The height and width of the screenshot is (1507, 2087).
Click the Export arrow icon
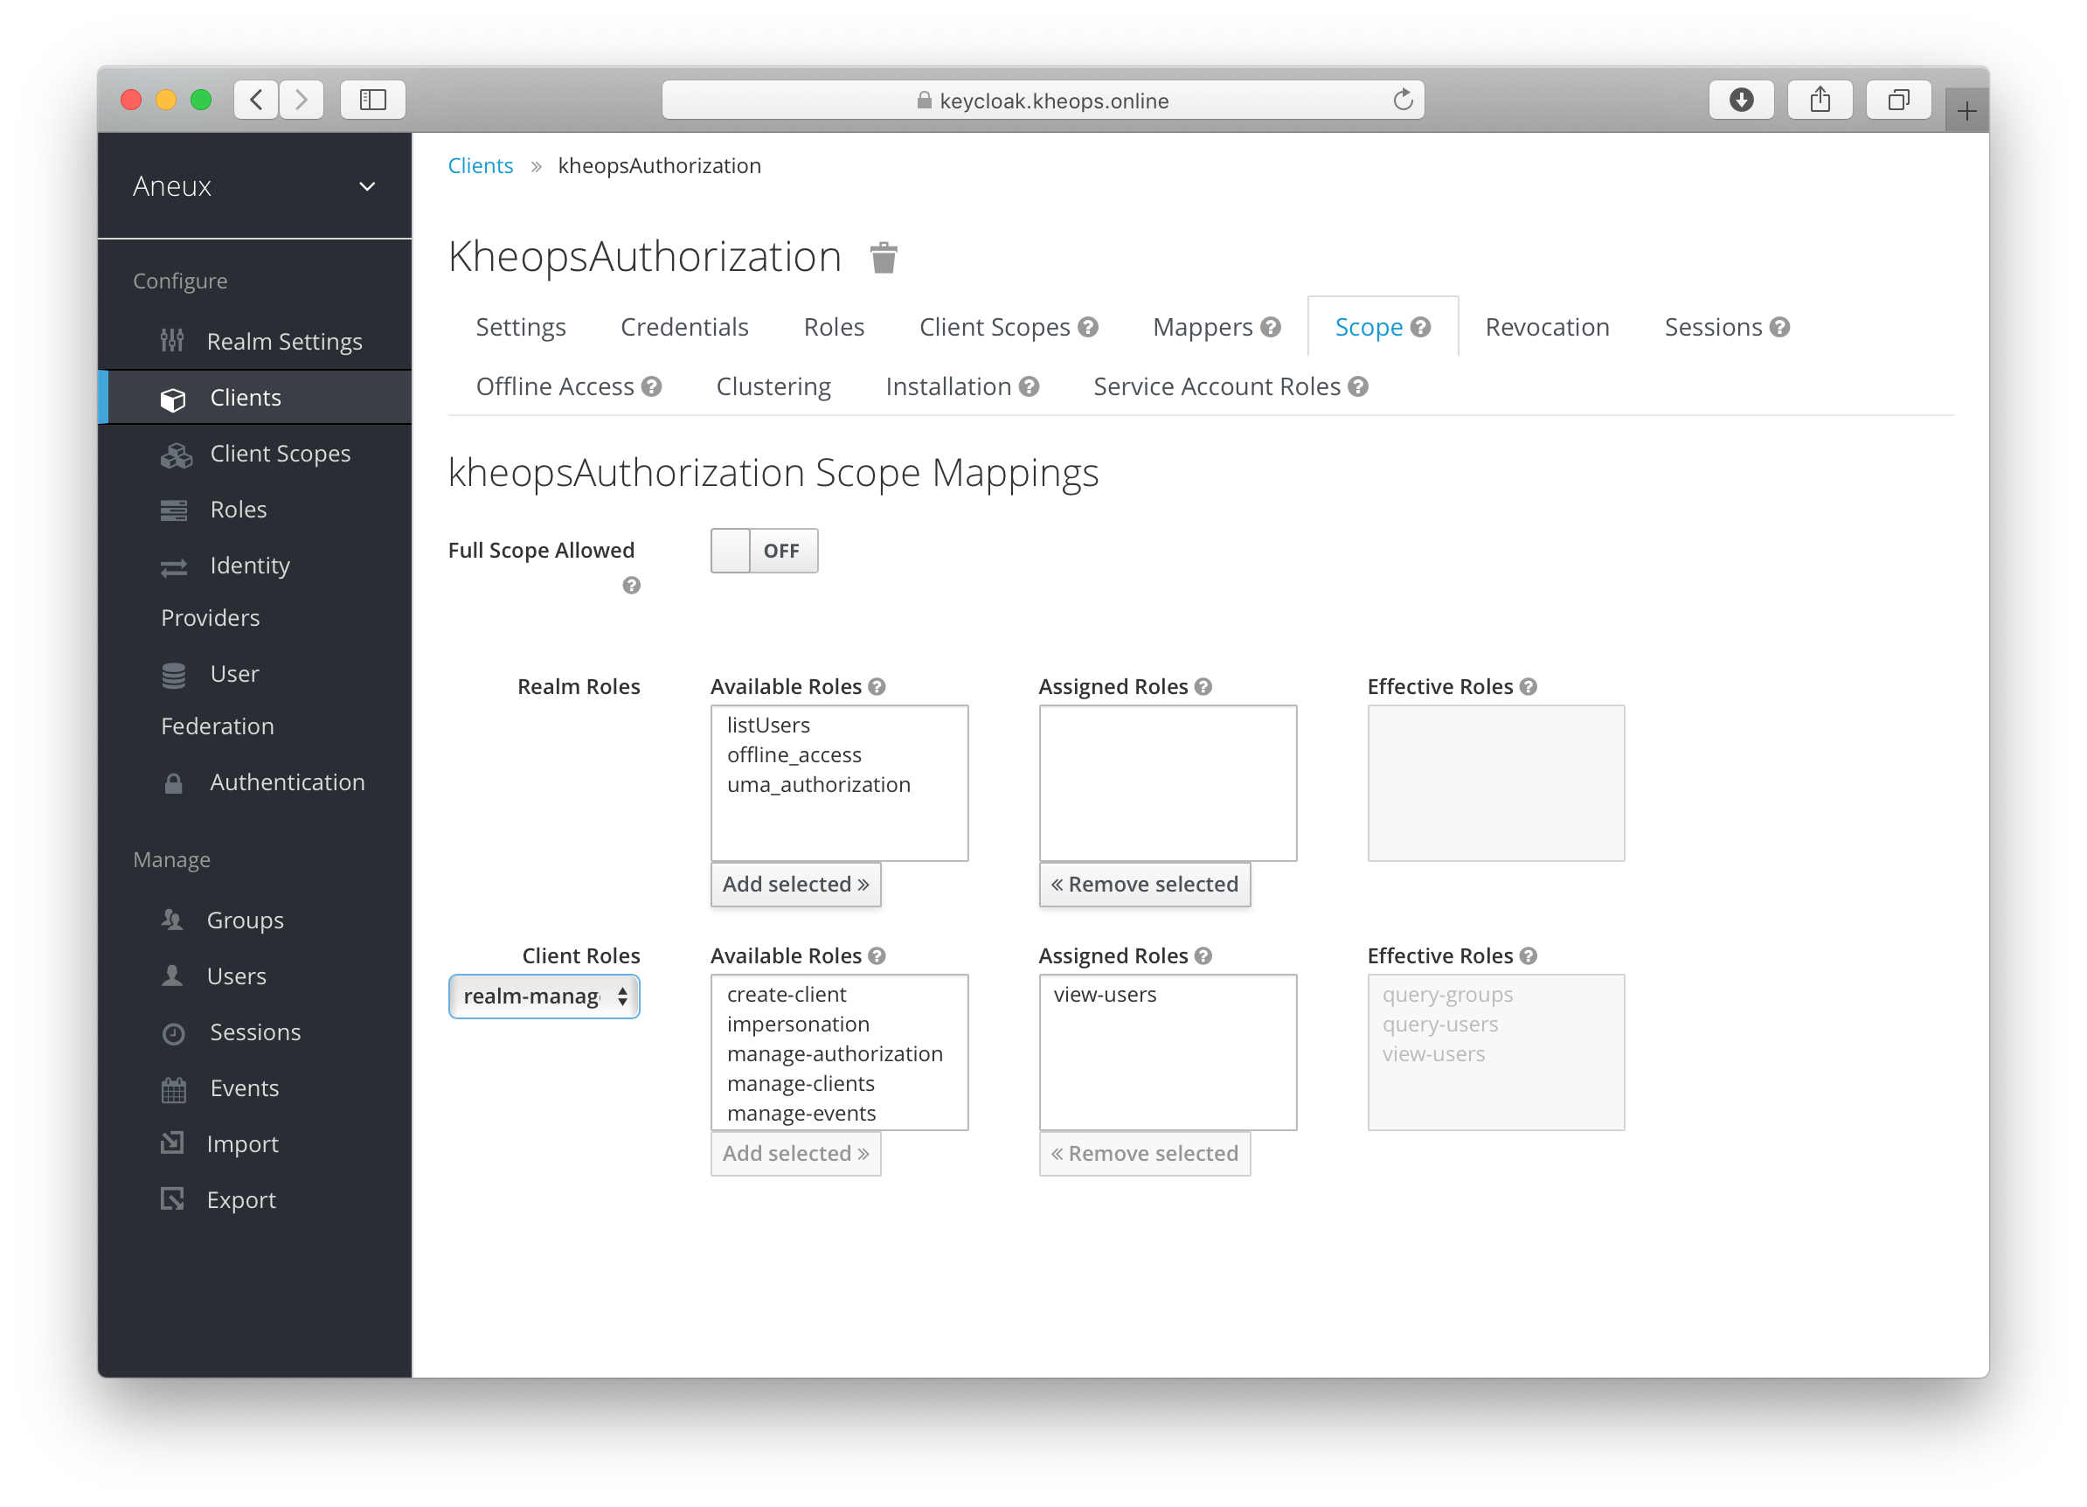[172, 1199]
